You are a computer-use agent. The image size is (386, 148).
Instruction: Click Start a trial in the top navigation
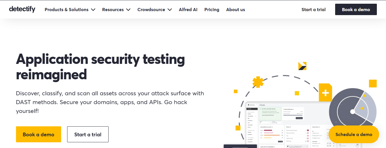pos(313,10)
